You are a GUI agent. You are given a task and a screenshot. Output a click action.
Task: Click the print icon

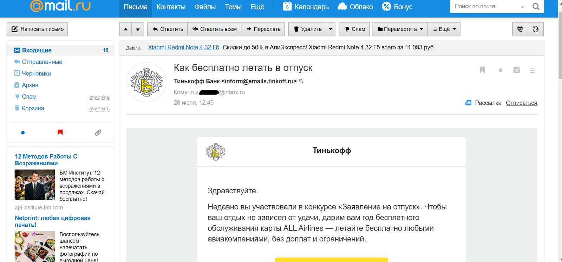click(x=520, y=29)
